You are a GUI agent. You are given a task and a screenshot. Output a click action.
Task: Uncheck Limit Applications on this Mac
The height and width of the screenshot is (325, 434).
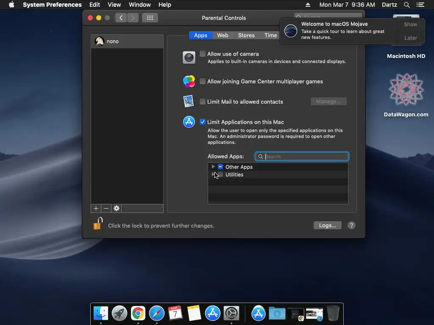[x=203, y=122]
